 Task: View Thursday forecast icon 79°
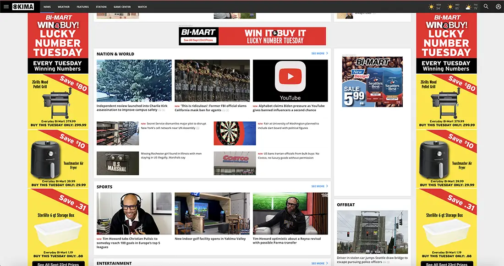pos(469,7)
